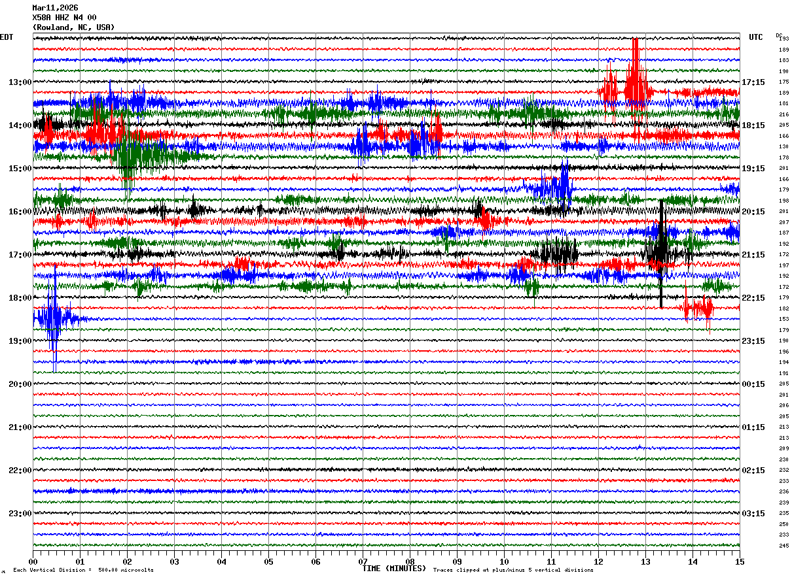Click the TIME (MINUTES) axis title
This screenshot has height=579, width=792.
coord(394,569)
